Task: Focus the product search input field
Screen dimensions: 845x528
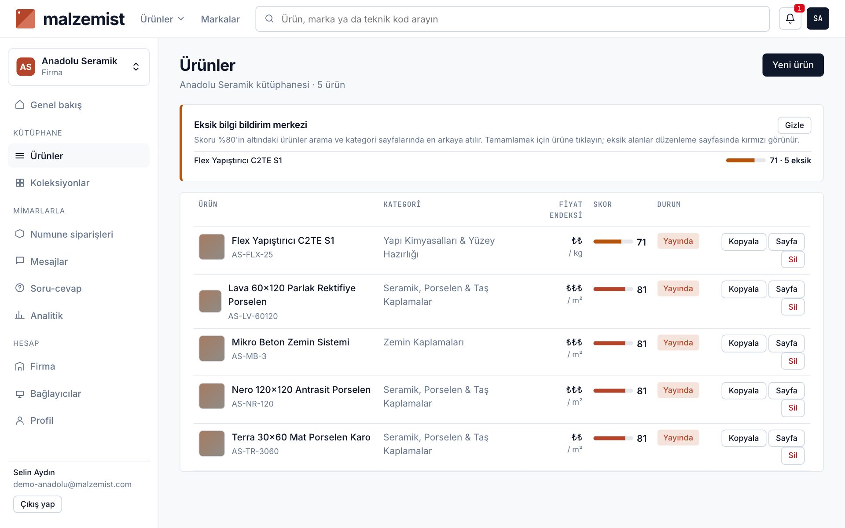Action: (512, 19)
